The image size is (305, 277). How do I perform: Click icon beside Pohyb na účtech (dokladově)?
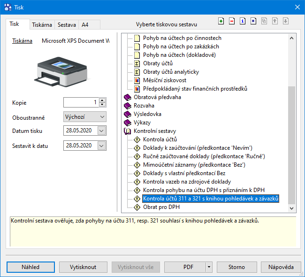point(137,55)
